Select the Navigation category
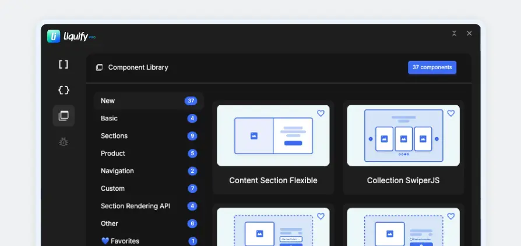 point(149,171)
